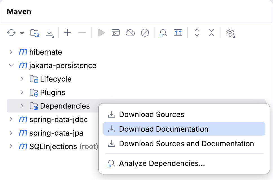Open Maven settings gear icon
273x180 pixels.
(230, 33)
